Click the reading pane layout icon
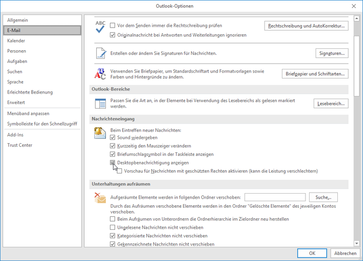 (100, 104)
